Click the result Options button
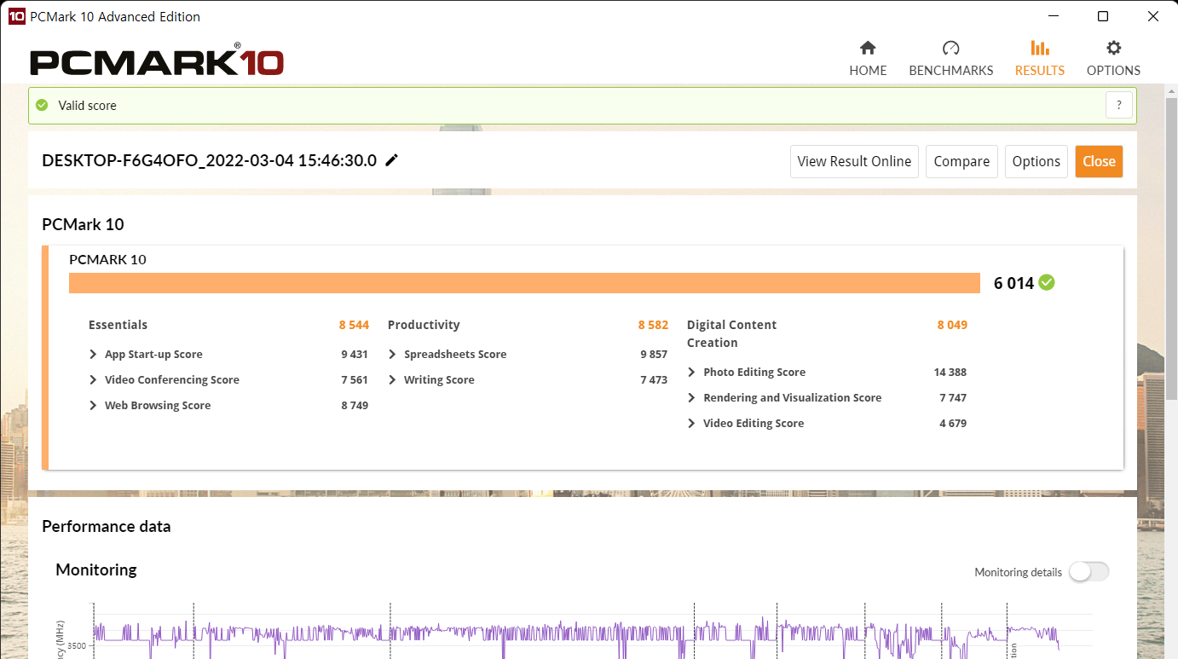This screenshot has width=1178, height=659. [x=1037, y=161]
